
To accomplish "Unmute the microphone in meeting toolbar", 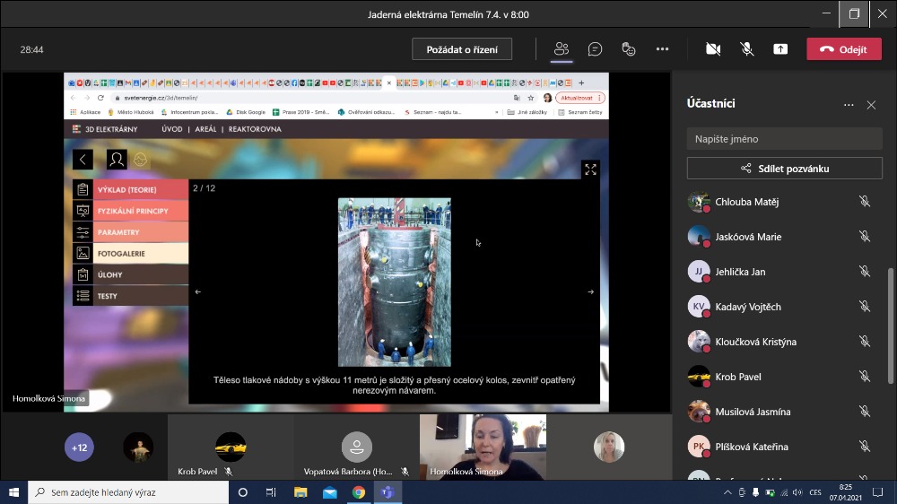I will click(x=746, y=49).
